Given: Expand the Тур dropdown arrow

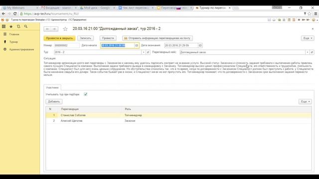Looking at the screenshot, I should click(x=144, y=52).
